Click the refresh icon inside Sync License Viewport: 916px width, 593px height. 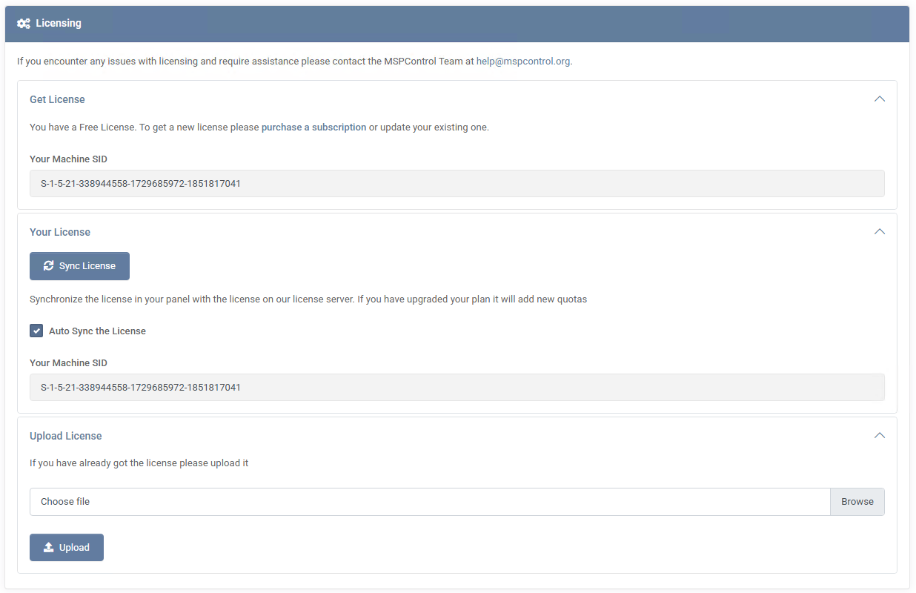tap(49, 266)
